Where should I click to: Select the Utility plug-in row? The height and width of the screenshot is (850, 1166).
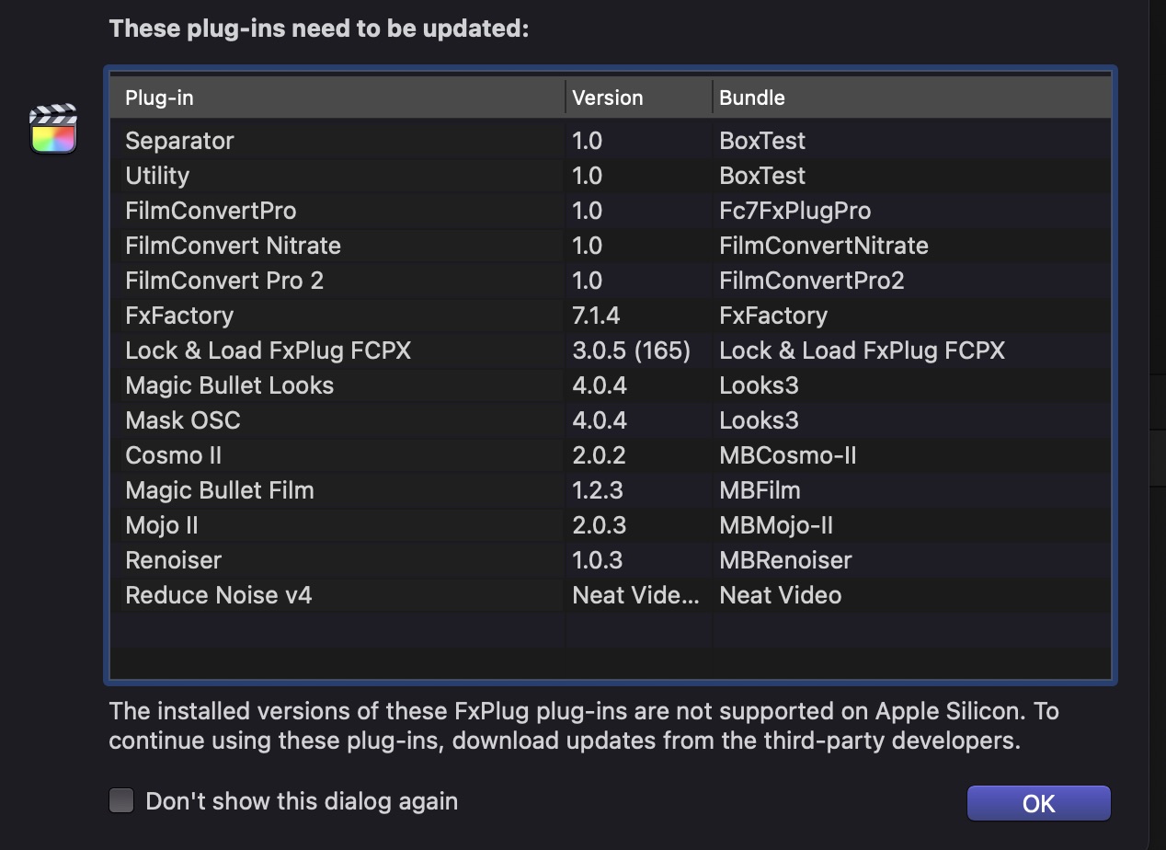pyautogui.click(x=157, y=176)
